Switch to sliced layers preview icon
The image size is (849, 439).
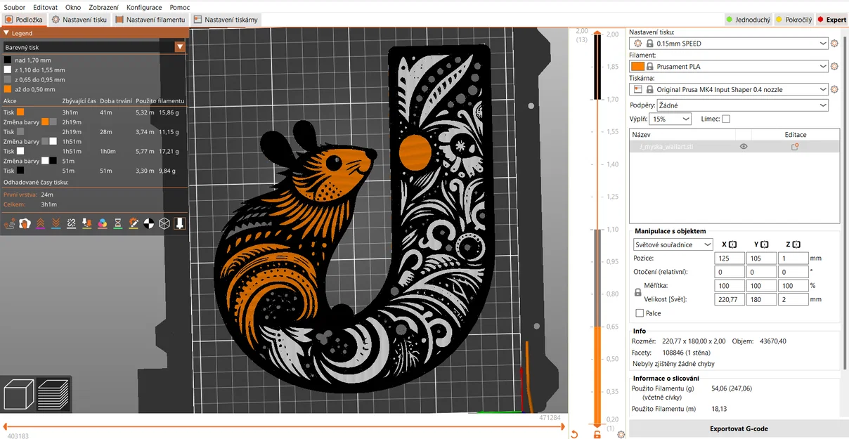[53, 394]
